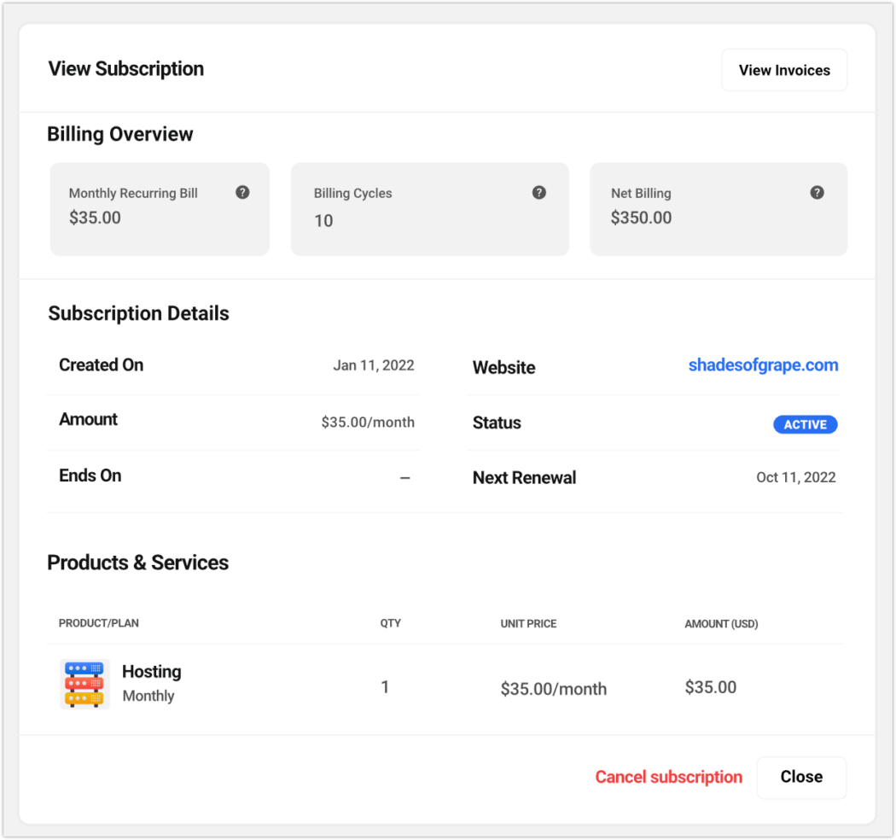Click the $35.00/month unit price cell
The height and width of the screenshot is (840, 896).
point(554,688)
